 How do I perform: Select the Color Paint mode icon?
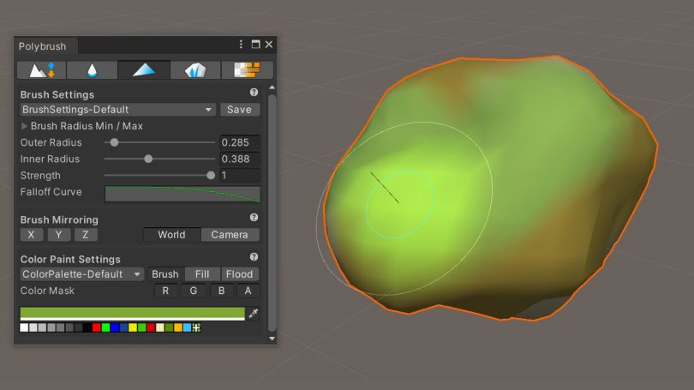(x=144, y=70)
